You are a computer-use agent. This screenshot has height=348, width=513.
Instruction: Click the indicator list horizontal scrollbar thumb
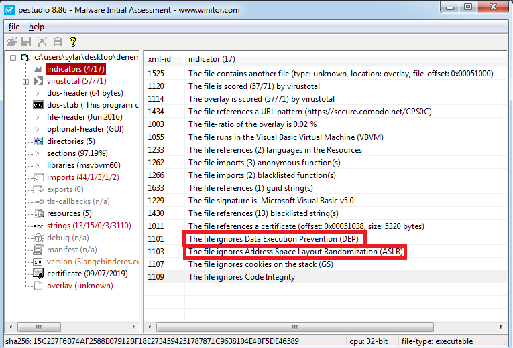pyautogui.click(x=295, y=327)
